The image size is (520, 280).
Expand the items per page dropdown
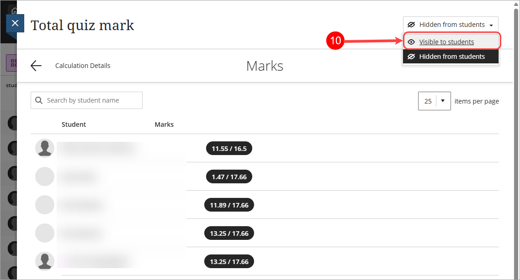coord(435,101)
